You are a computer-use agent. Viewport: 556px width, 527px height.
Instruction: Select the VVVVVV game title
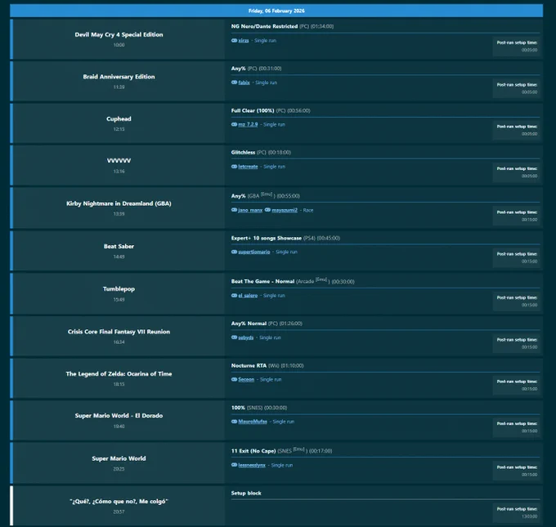(119, 160)
